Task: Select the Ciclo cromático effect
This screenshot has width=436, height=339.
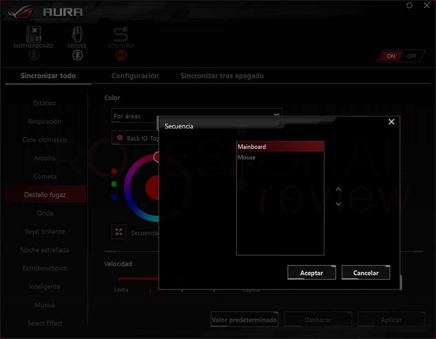Action: [x=45, y=140]
